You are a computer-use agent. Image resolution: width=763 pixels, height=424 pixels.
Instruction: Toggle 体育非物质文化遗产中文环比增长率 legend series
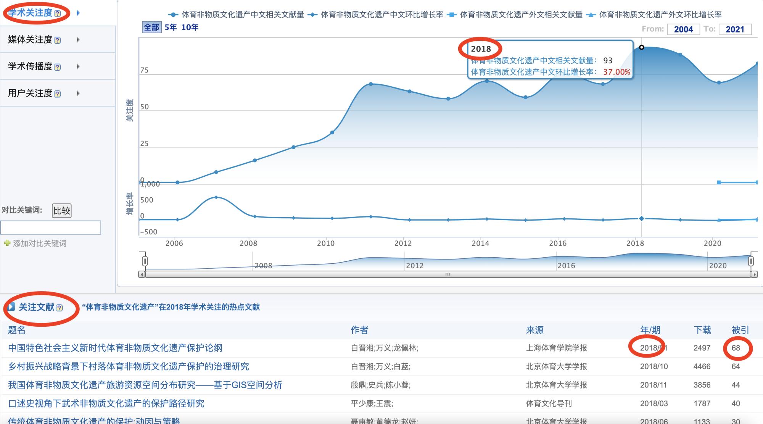(x=375, y=15)
